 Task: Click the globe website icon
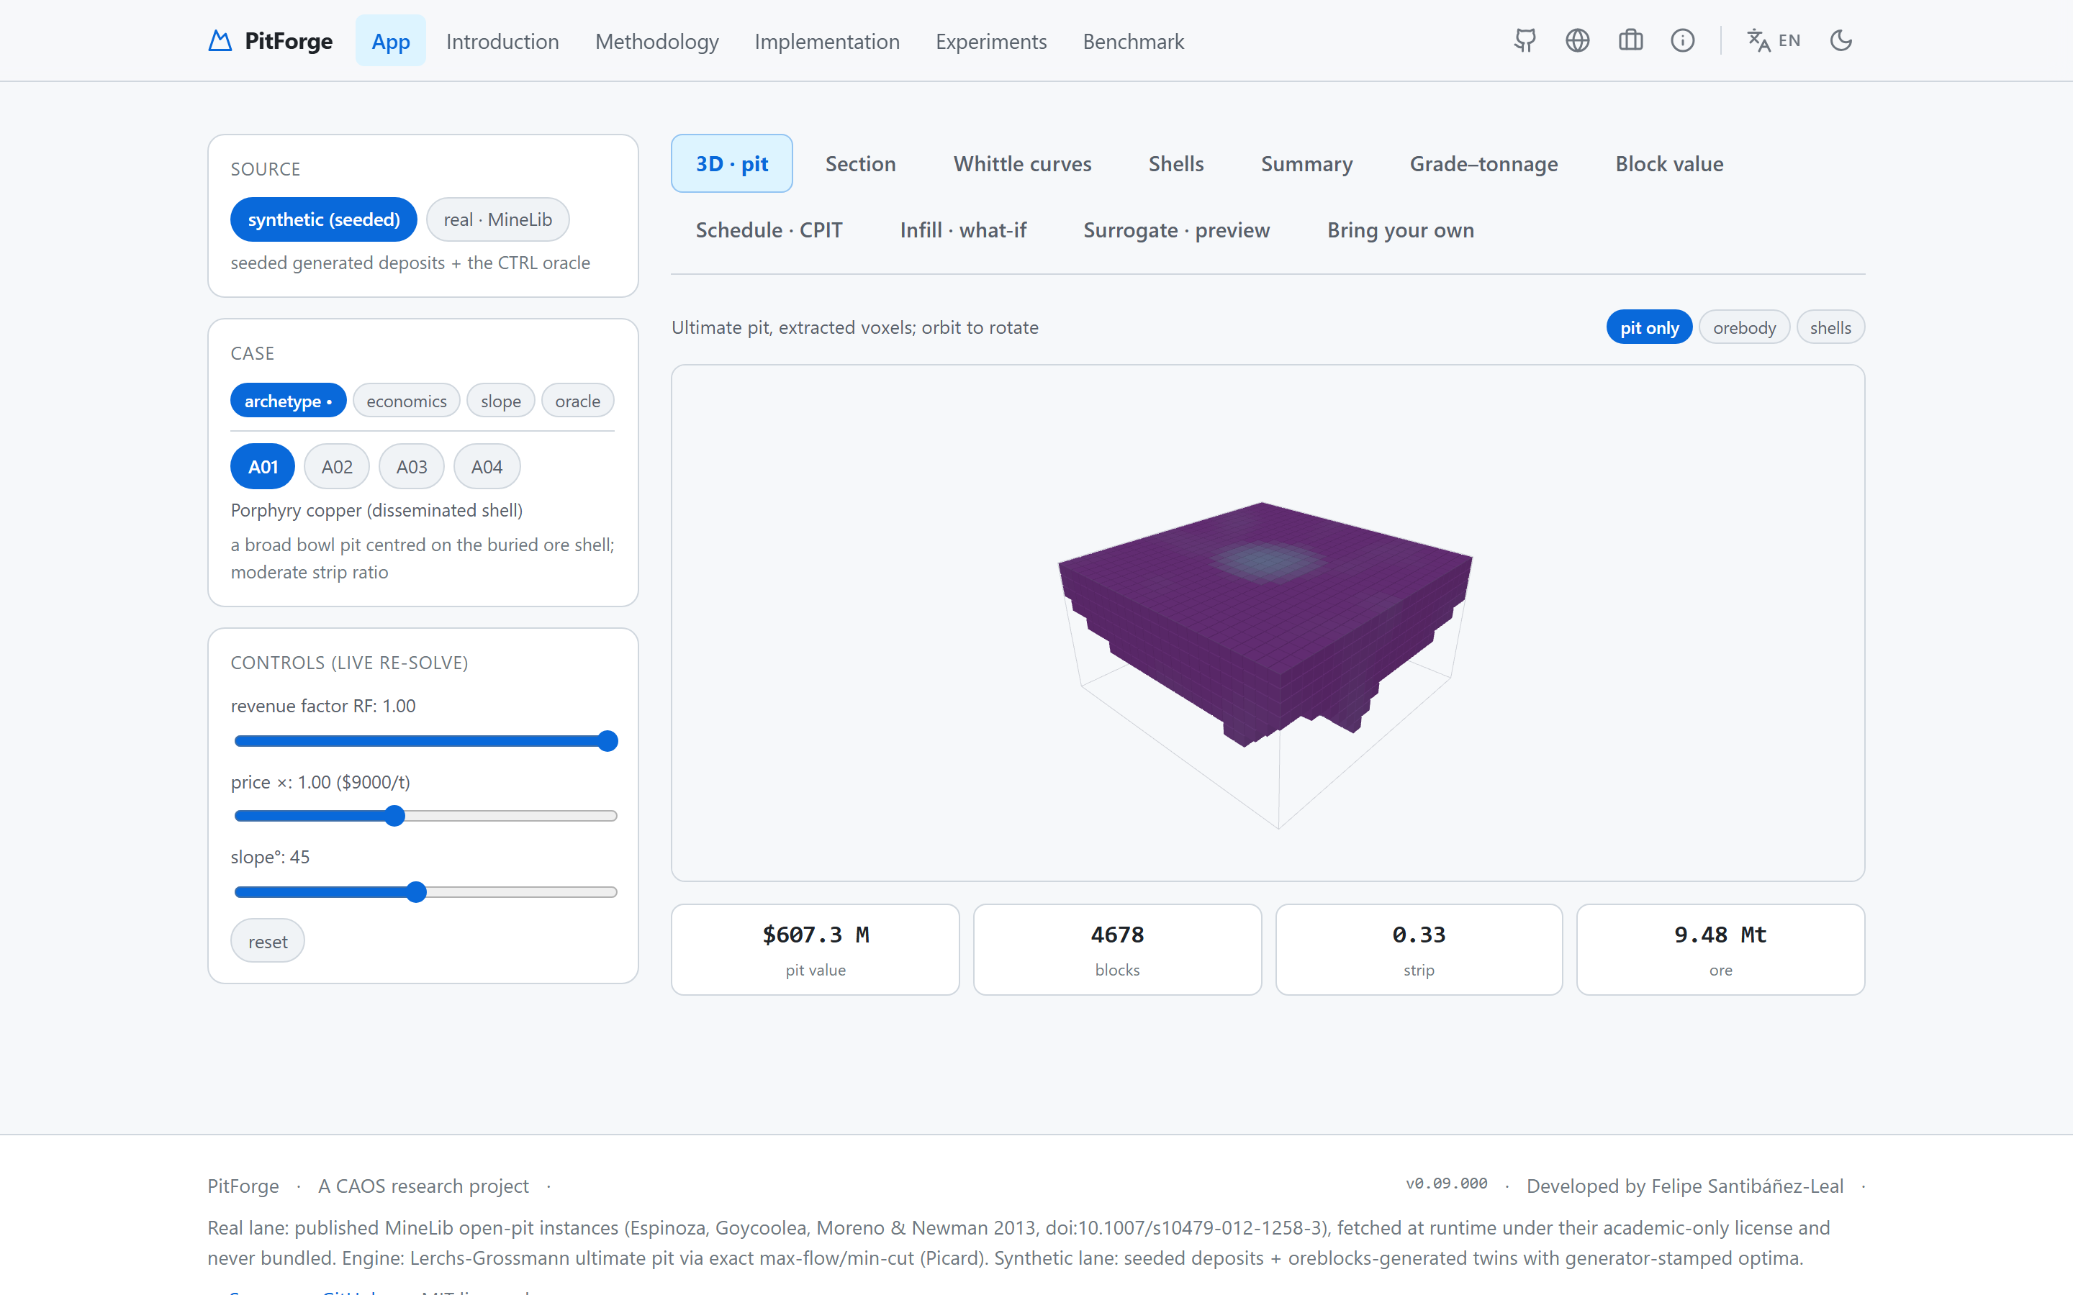1577,40
